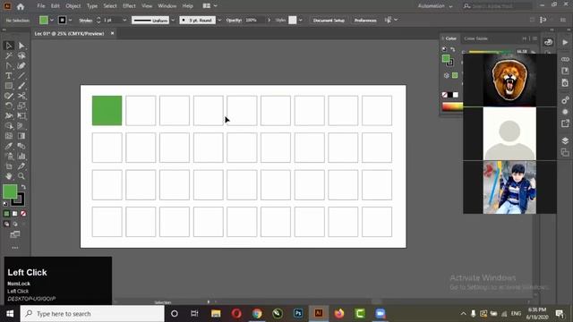Select the Blend tool
Image resolution: width=573 pixels, height=322 pixels.
click(x=21, y=146)
